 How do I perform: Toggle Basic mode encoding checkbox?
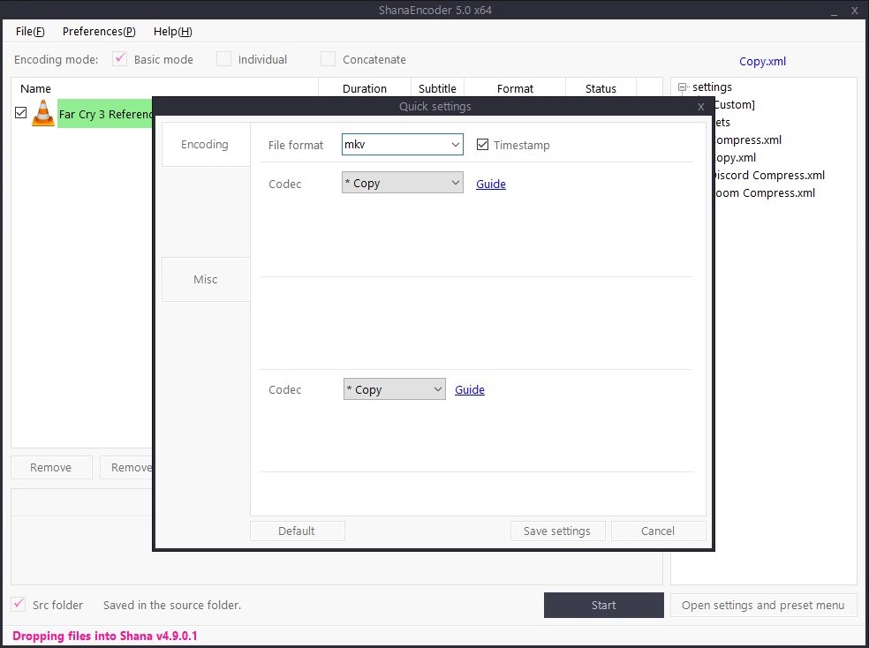pos(120,58)
